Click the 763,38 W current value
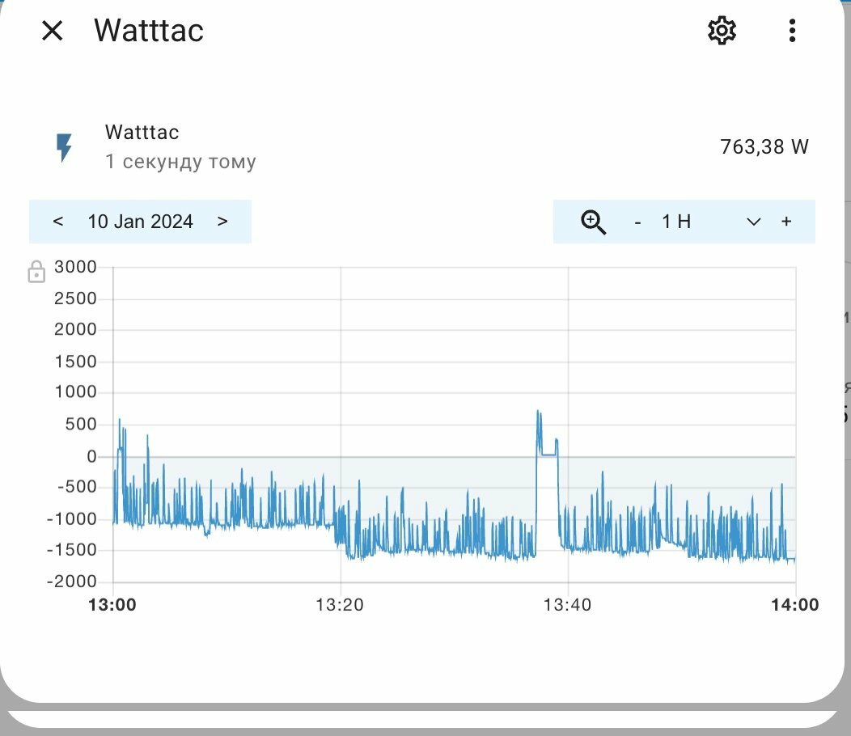The image size is (851, 736). click(764, 146)
